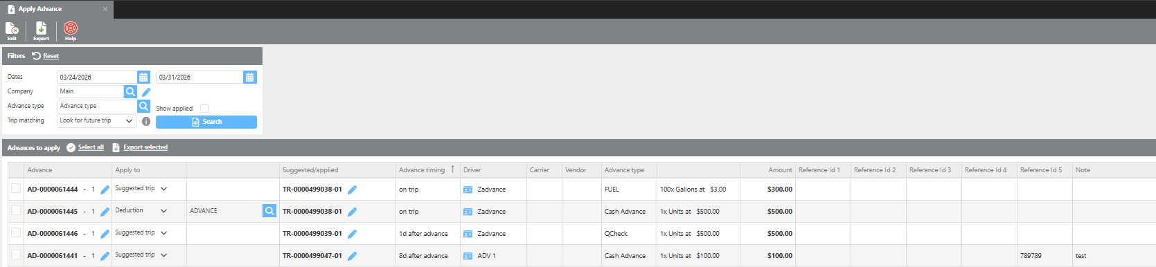Click advance number AD-0000061444
Viewport: 1156px width, 267px height.
53,190
